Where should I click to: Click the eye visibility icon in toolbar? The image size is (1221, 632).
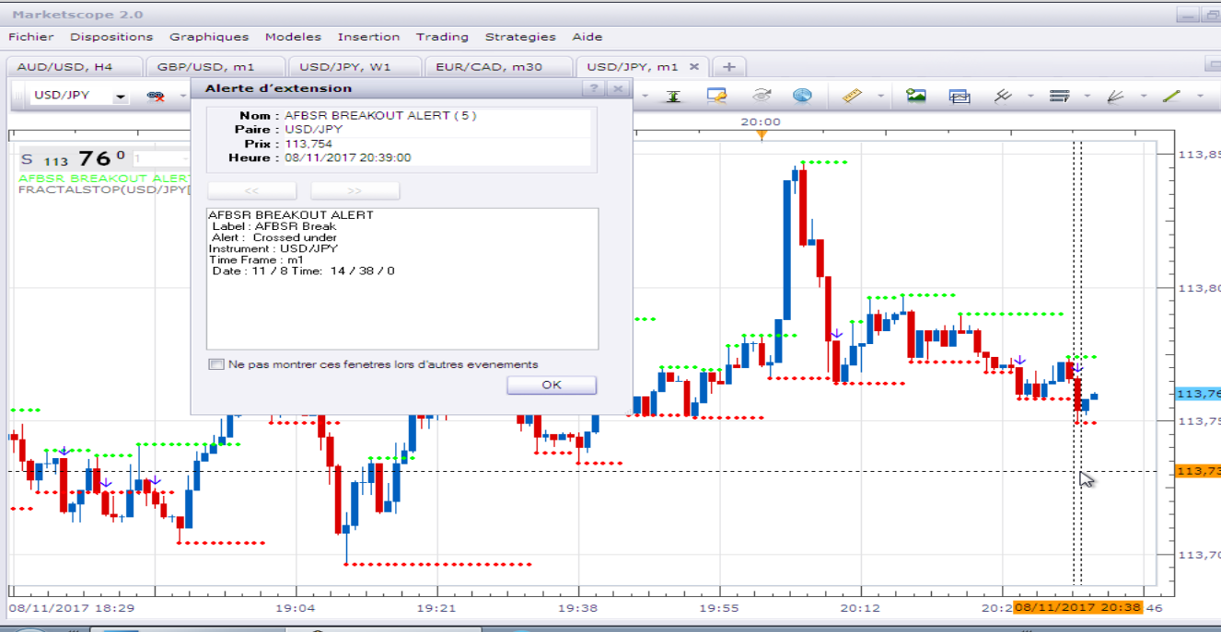tap(761, 95)
